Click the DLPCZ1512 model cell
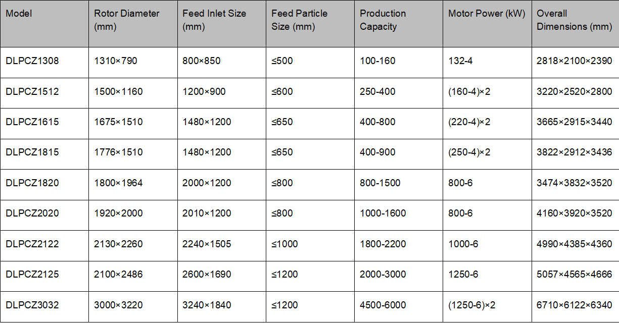The image size is (619, 323). coord(44,93)
